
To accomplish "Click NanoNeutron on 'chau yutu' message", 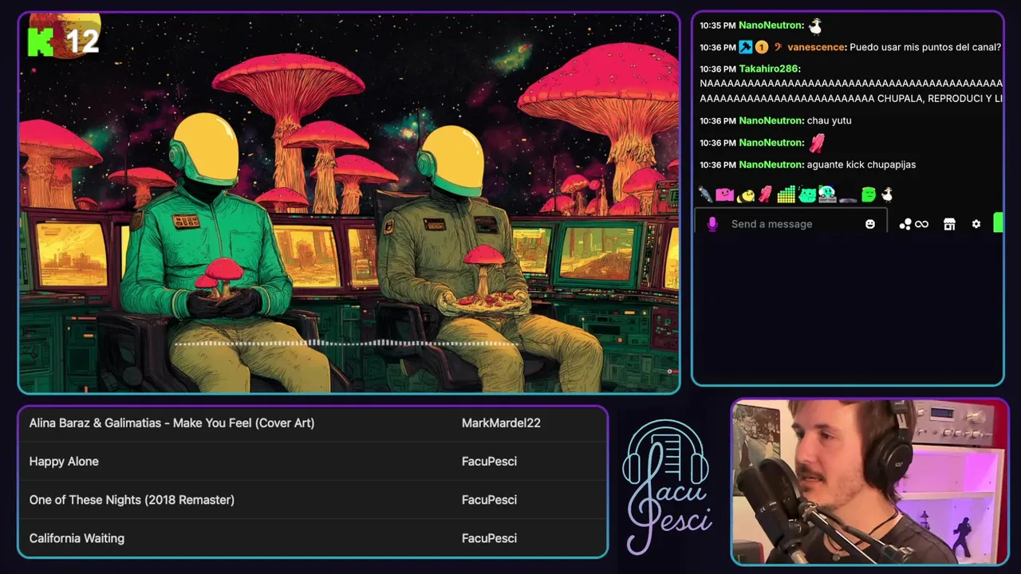I will coord(771,120).
